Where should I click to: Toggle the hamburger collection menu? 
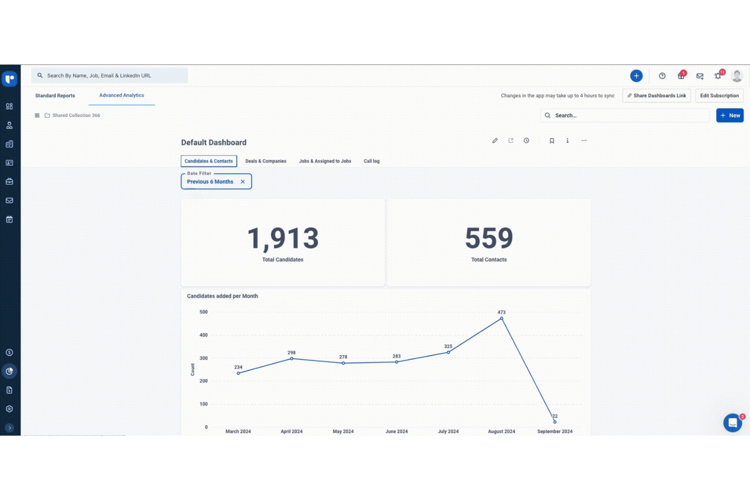click(37, 116)
